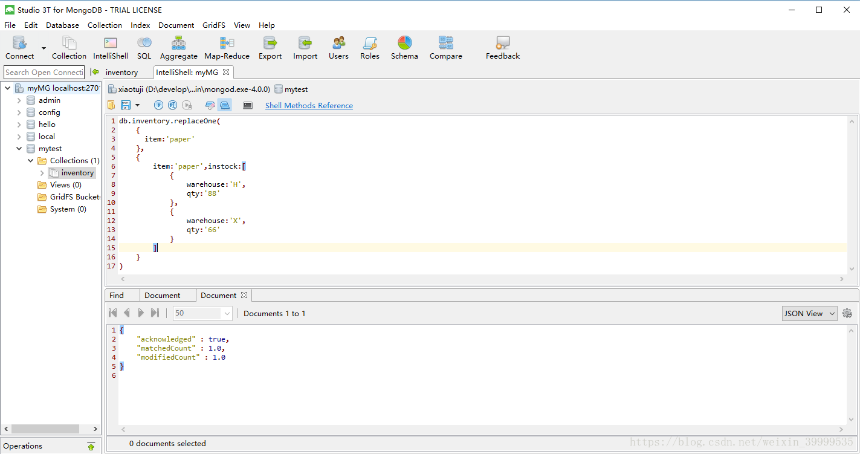The image size is (860, 454).
Task: Open the JSON View dropdown
Action: click(809, 313)
